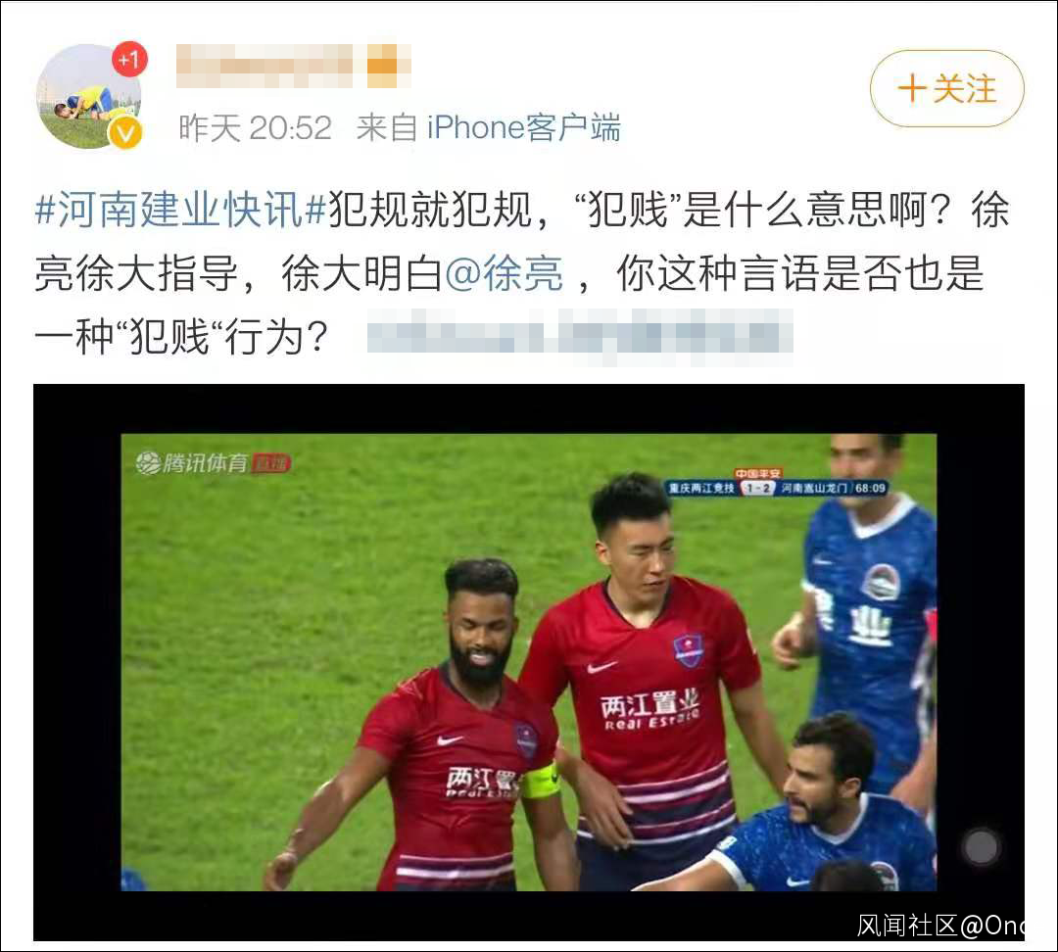Open the blurred username at top
Screen dimensions: 1058x952
pyautogui.click(x=264, y=67)
